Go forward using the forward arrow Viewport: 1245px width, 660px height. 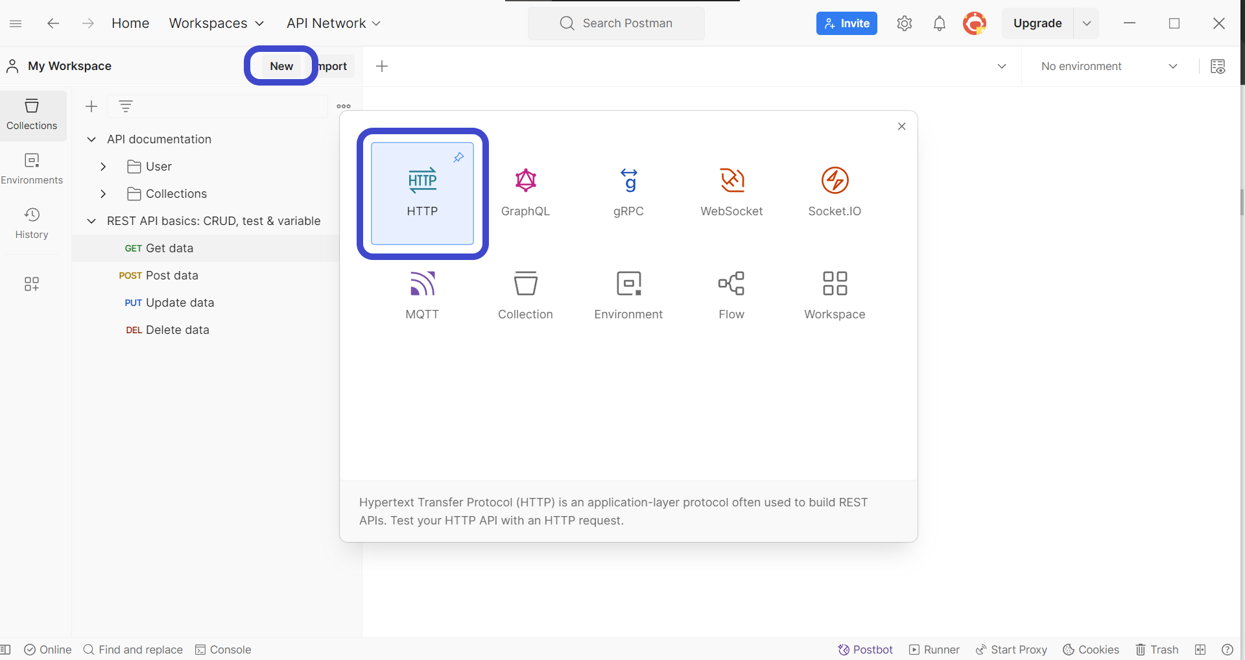point(88,23)
